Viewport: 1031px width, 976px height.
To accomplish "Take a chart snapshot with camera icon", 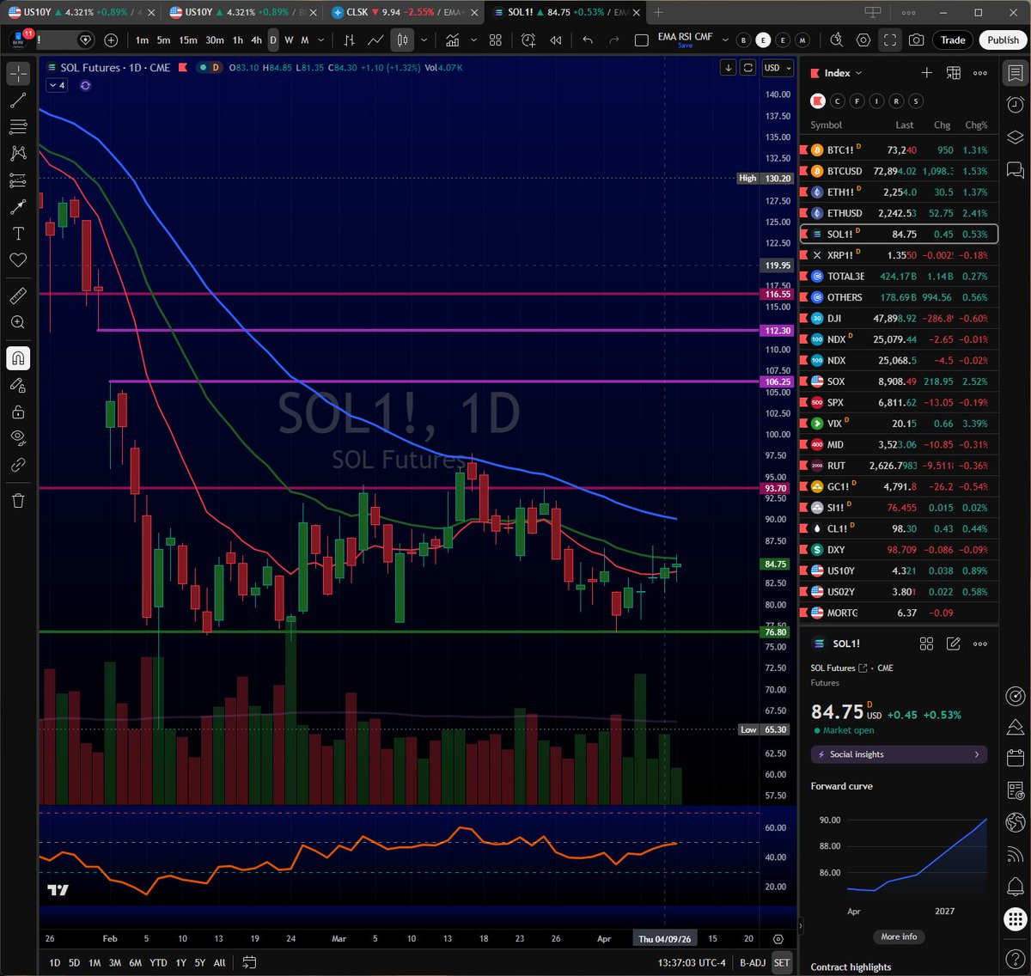I will coord(917,40).
